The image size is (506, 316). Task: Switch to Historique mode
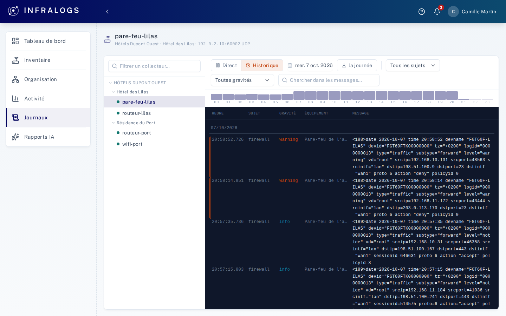262,65
